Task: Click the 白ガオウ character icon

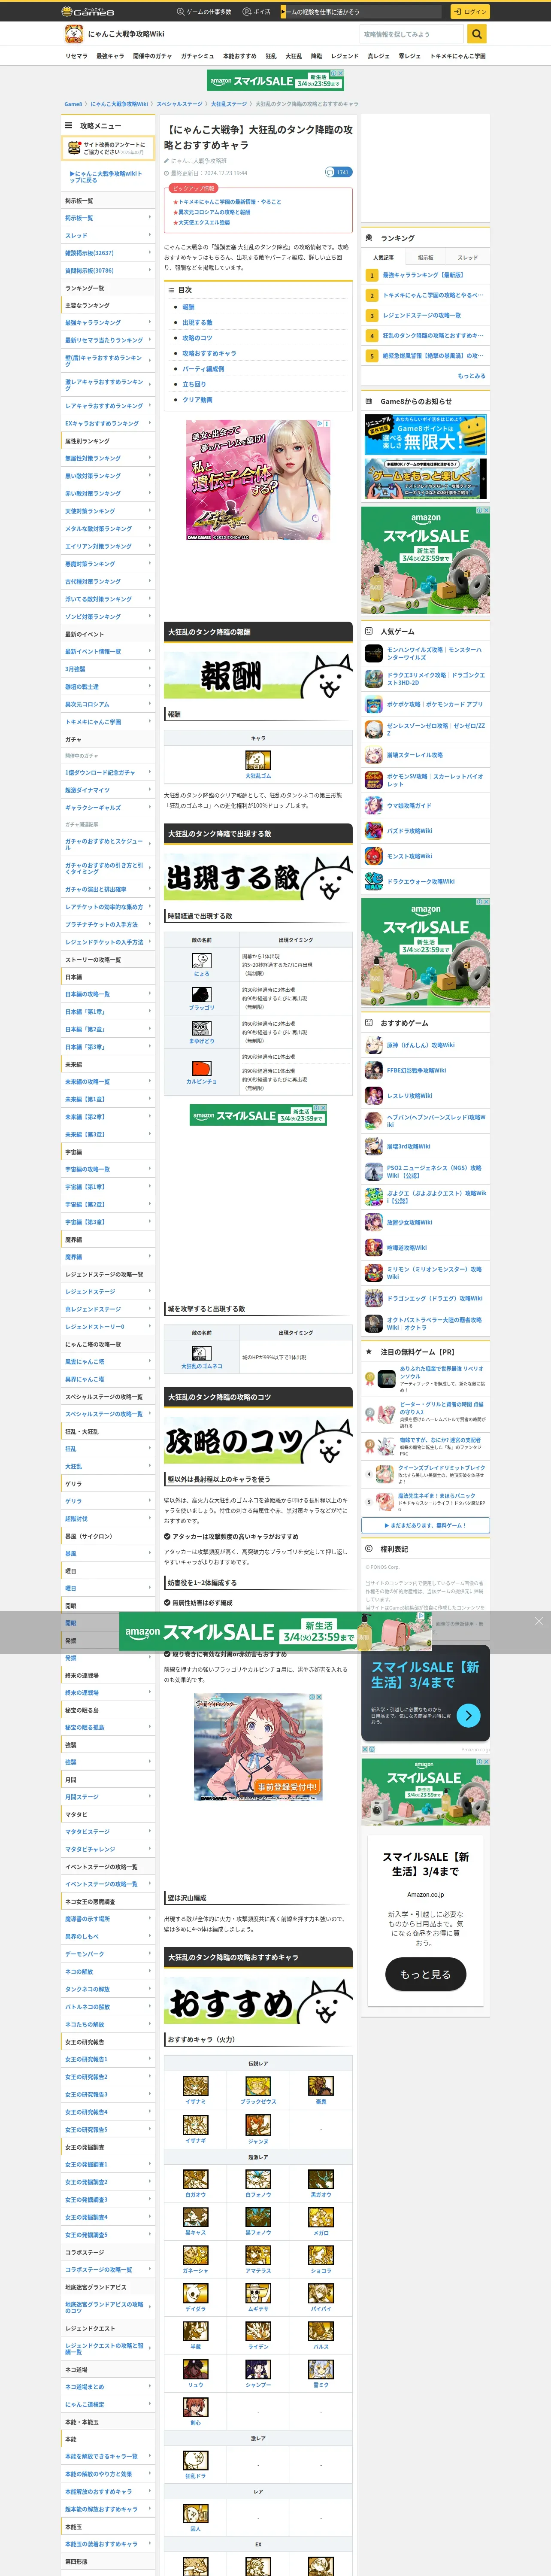Action: [x=195, y=2179]
